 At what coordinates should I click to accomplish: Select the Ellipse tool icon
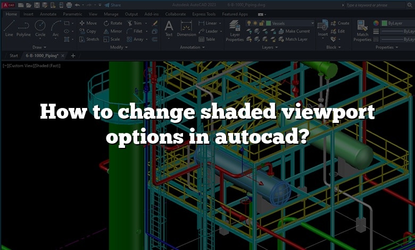pos(67,31)
